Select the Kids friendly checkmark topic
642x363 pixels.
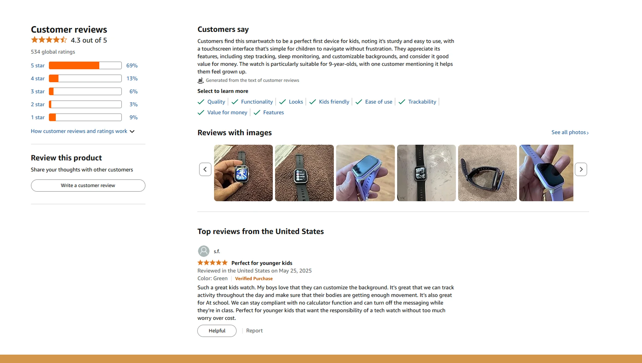point(334,102)
